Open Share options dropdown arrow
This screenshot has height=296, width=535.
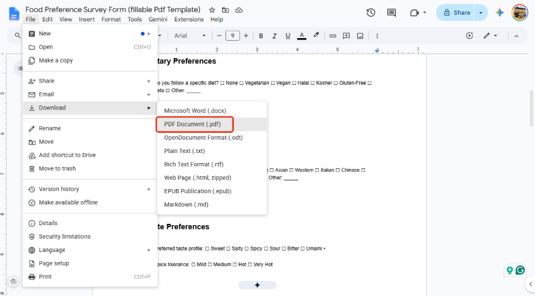481,13
